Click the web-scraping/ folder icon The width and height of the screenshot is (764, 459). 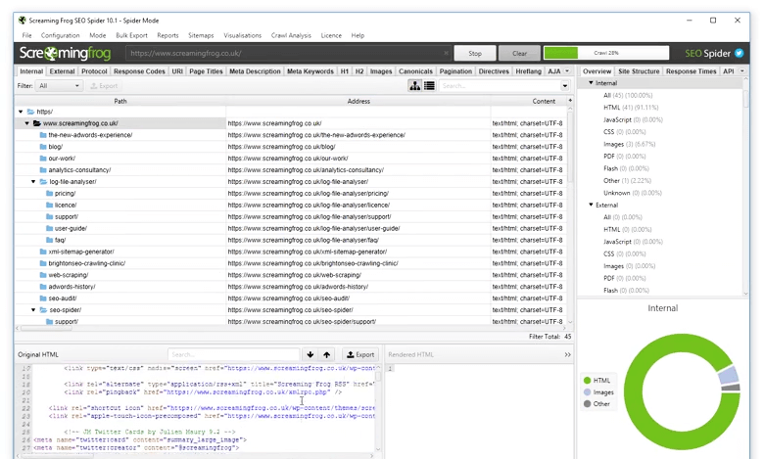point(43,275)
